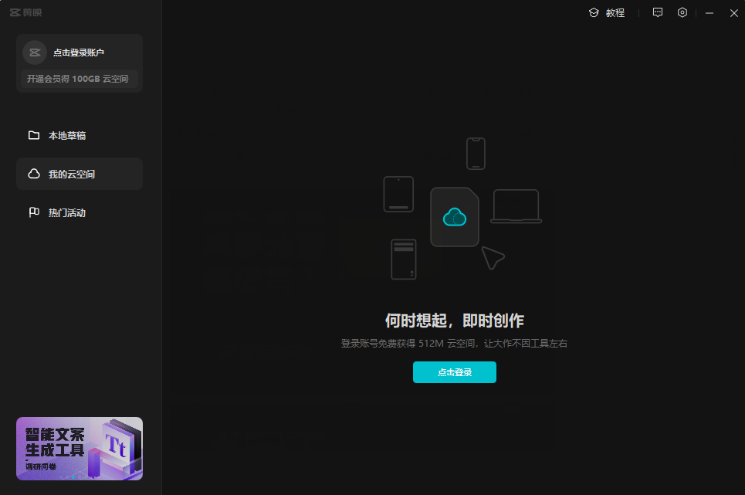Viewport: 745px width, 495px height.
Task: Click the cloud icon beside 我的云空间
Action: 33,173
